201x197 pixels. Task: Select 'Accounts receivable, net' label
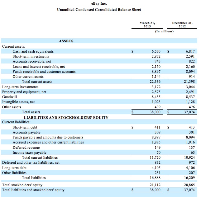32,61
